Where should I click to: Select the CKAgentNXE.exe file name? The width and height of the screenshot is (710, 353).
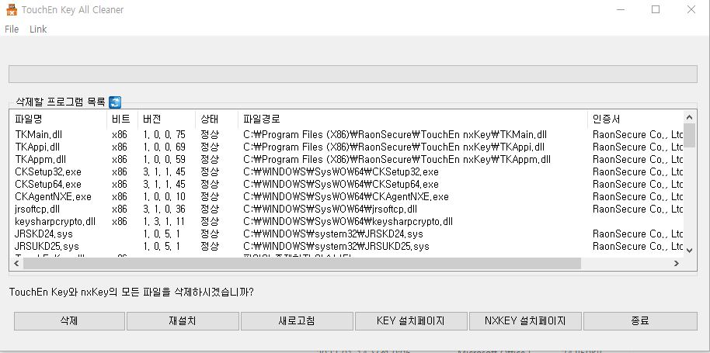[x=53, y=196]
